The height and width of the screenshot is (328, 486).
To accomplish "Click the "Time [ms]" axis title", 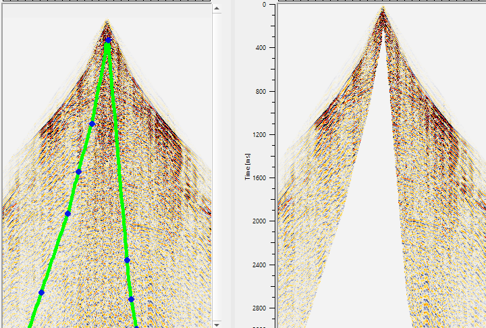I will coord(247,167).
